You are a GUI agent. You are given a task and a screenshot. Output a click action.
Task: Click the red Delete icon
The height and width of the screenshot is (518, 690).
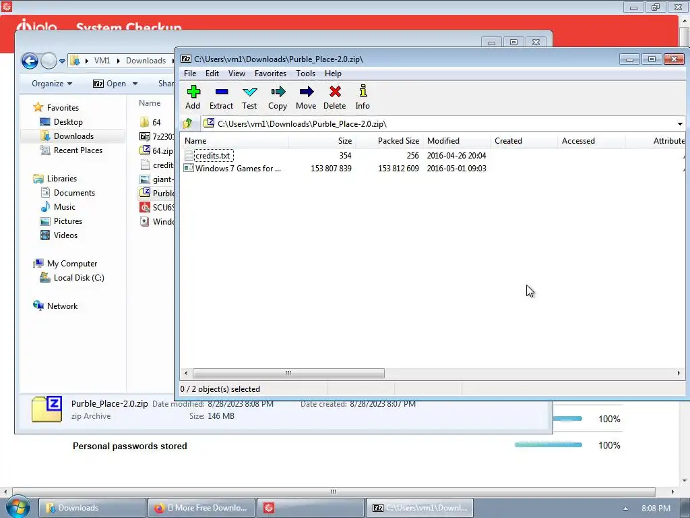click(335, 97)
